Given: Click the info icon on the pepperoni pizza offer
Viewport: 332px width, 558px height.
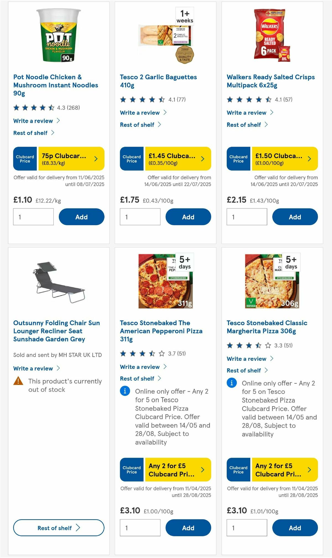Looking at the screenshot, I should tap(125, 391).
